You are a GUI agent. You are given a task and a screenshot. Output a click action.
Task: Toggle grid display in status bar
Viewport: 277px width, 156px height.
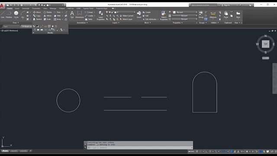(x=197, y=151)
